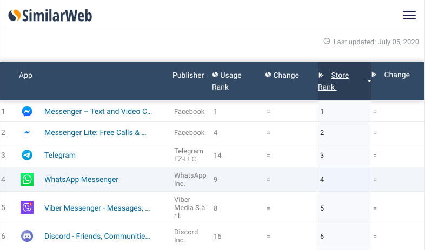Open the WhatsApp Messenger link
425x250 pixels.
(81, 179)
